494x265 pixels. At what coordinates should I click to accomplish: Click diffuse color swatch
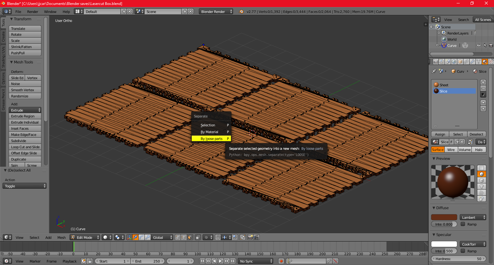pos(444,218)
